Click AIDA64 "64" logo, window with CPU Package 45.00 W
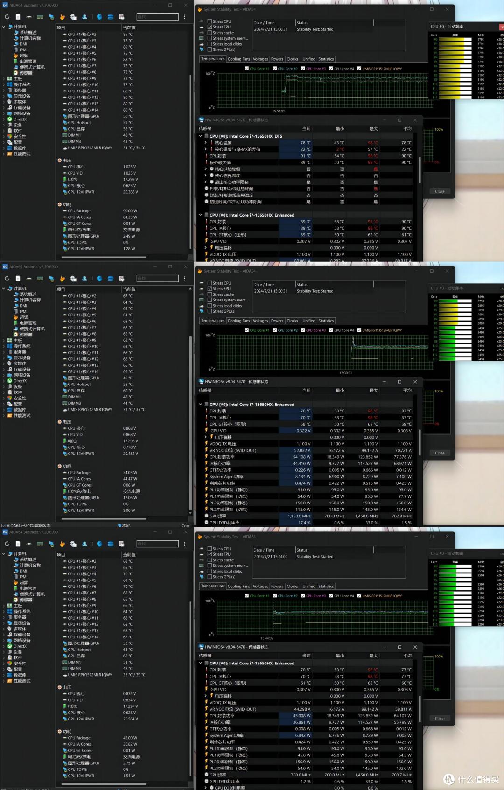 pyautogui.click(x=5, y=532)
